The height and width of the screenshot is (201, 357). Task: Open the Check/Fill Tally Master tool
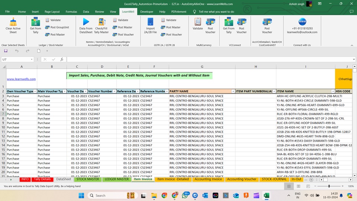click(x=102, y=22)
